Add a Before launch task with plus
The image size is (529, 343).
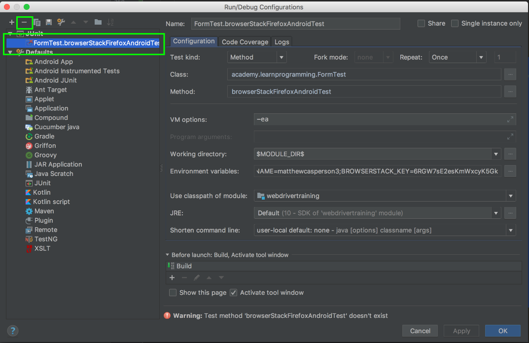point(172,278)
